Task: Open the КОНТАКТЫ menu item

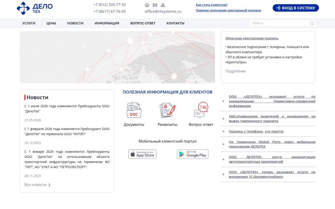Action: pyautogui.click(x=175, y=23)
